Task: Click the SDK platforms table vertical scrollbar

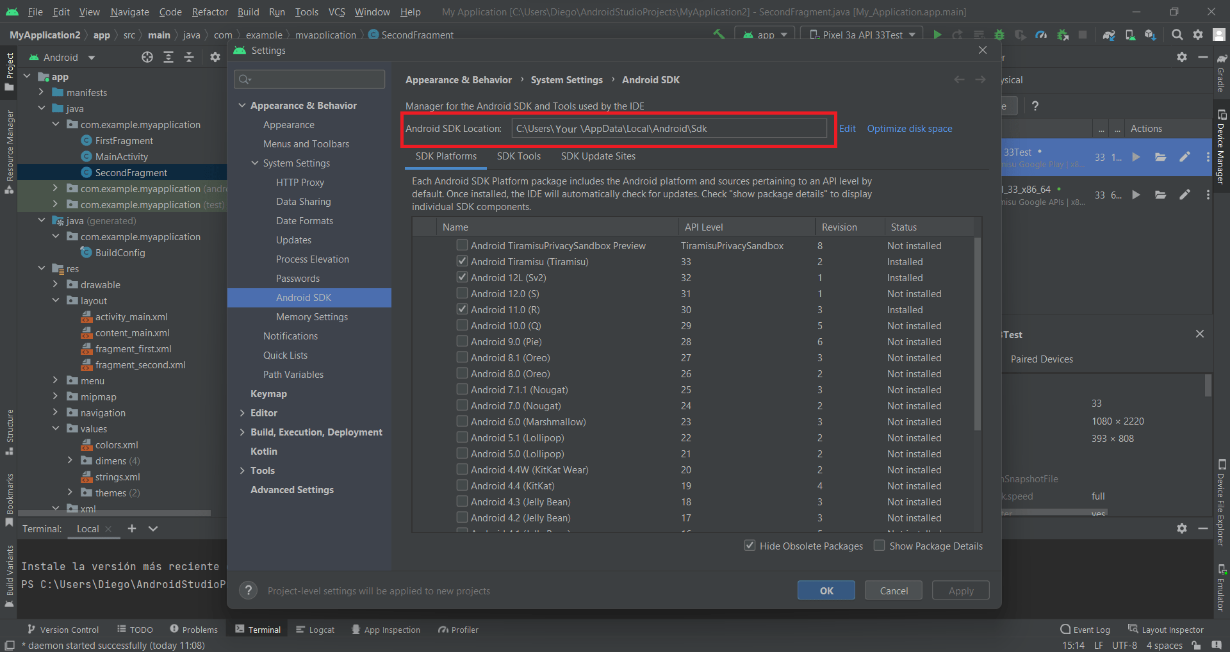Action: tap(978, 333)
